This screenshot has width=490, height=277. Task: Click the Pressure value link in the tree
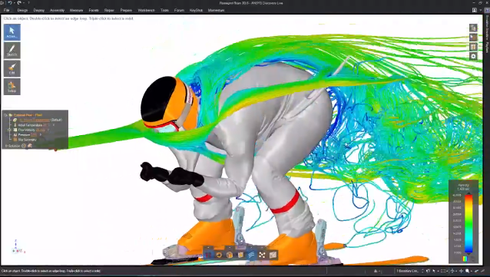pyautogui.click(x=34, y=135)
